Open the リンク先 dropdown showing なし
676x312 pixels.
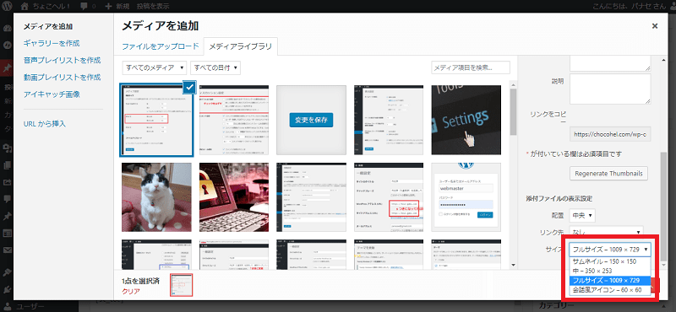606,232
